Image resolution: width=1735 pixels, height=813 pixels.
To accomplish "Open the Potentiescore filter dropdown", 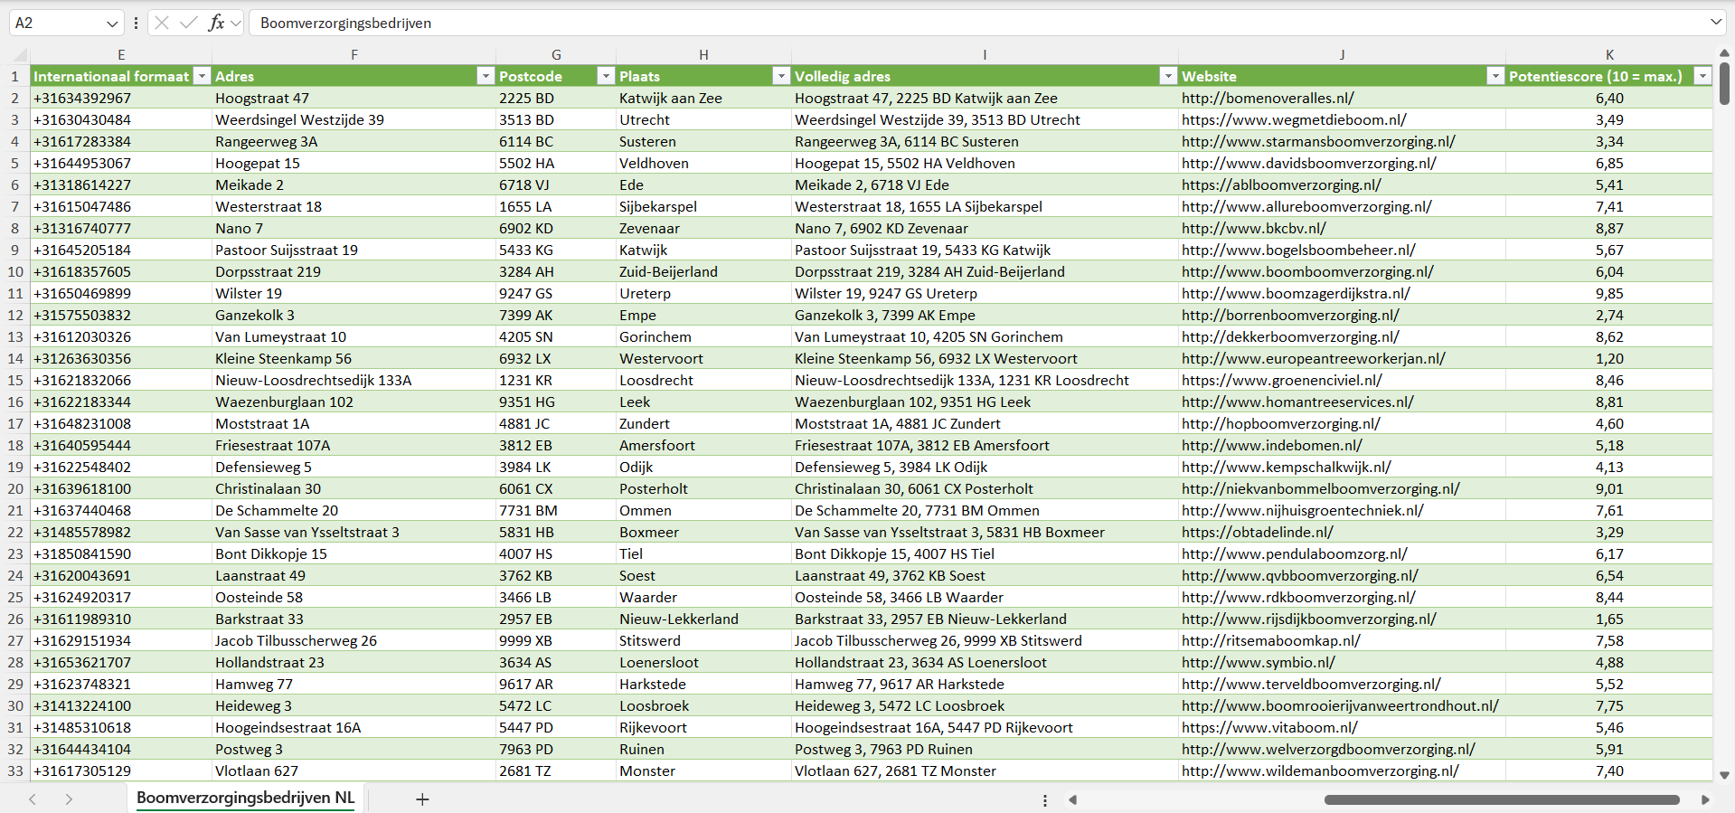I will [x=1702, y=76].
